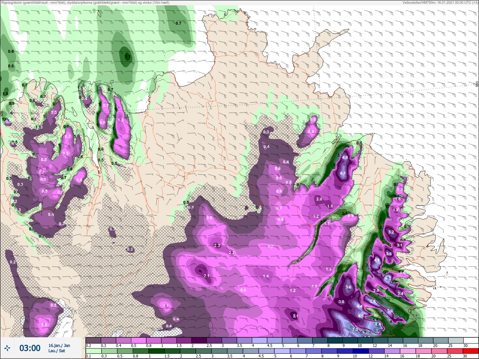This screenshot has width=479, height=359.
Task: Click the '4.8' precipitation value on the map
Action: (x=377, y=260)
